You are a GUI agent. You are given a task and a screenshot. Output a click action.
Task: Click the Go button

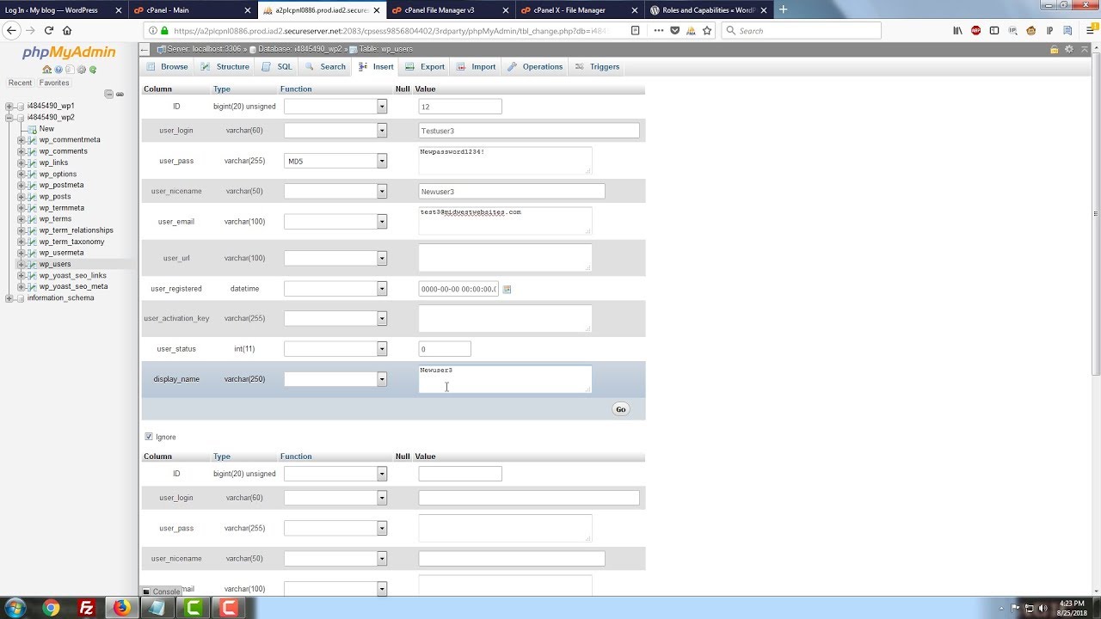click(620, 409)
